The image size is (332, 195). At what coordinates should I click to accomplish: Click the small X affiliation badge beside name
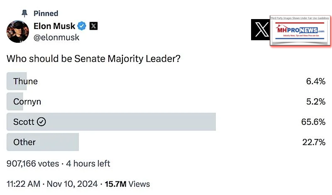point(94,26)
